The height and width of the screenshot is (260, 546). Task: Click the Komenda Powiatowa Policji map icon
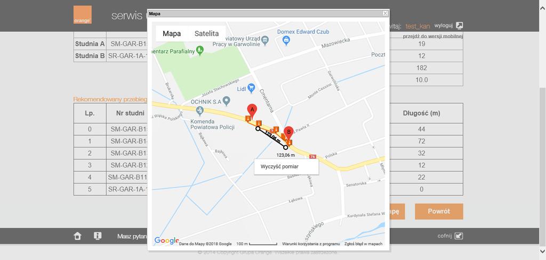199,111
